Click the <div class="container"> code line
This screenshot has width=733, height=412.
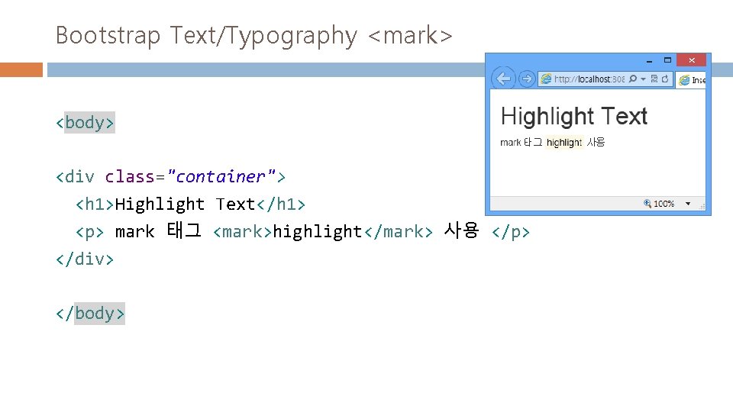pos(170,176)
